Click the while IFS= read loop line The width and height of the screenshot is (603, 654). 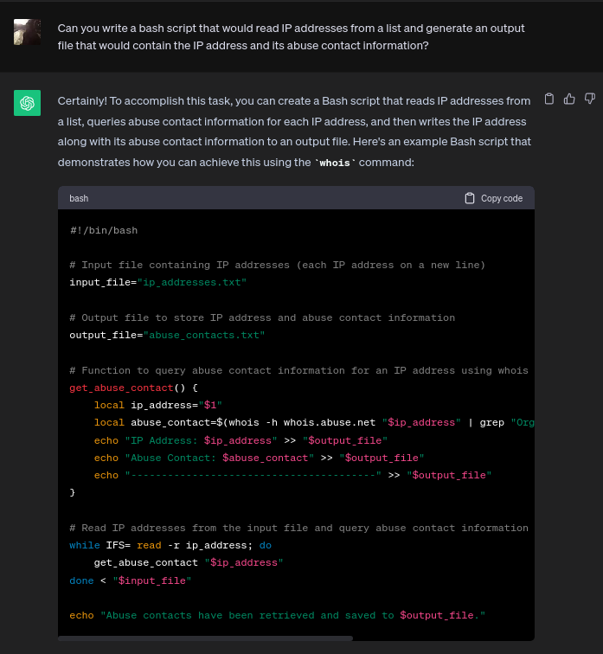point(170,545)
